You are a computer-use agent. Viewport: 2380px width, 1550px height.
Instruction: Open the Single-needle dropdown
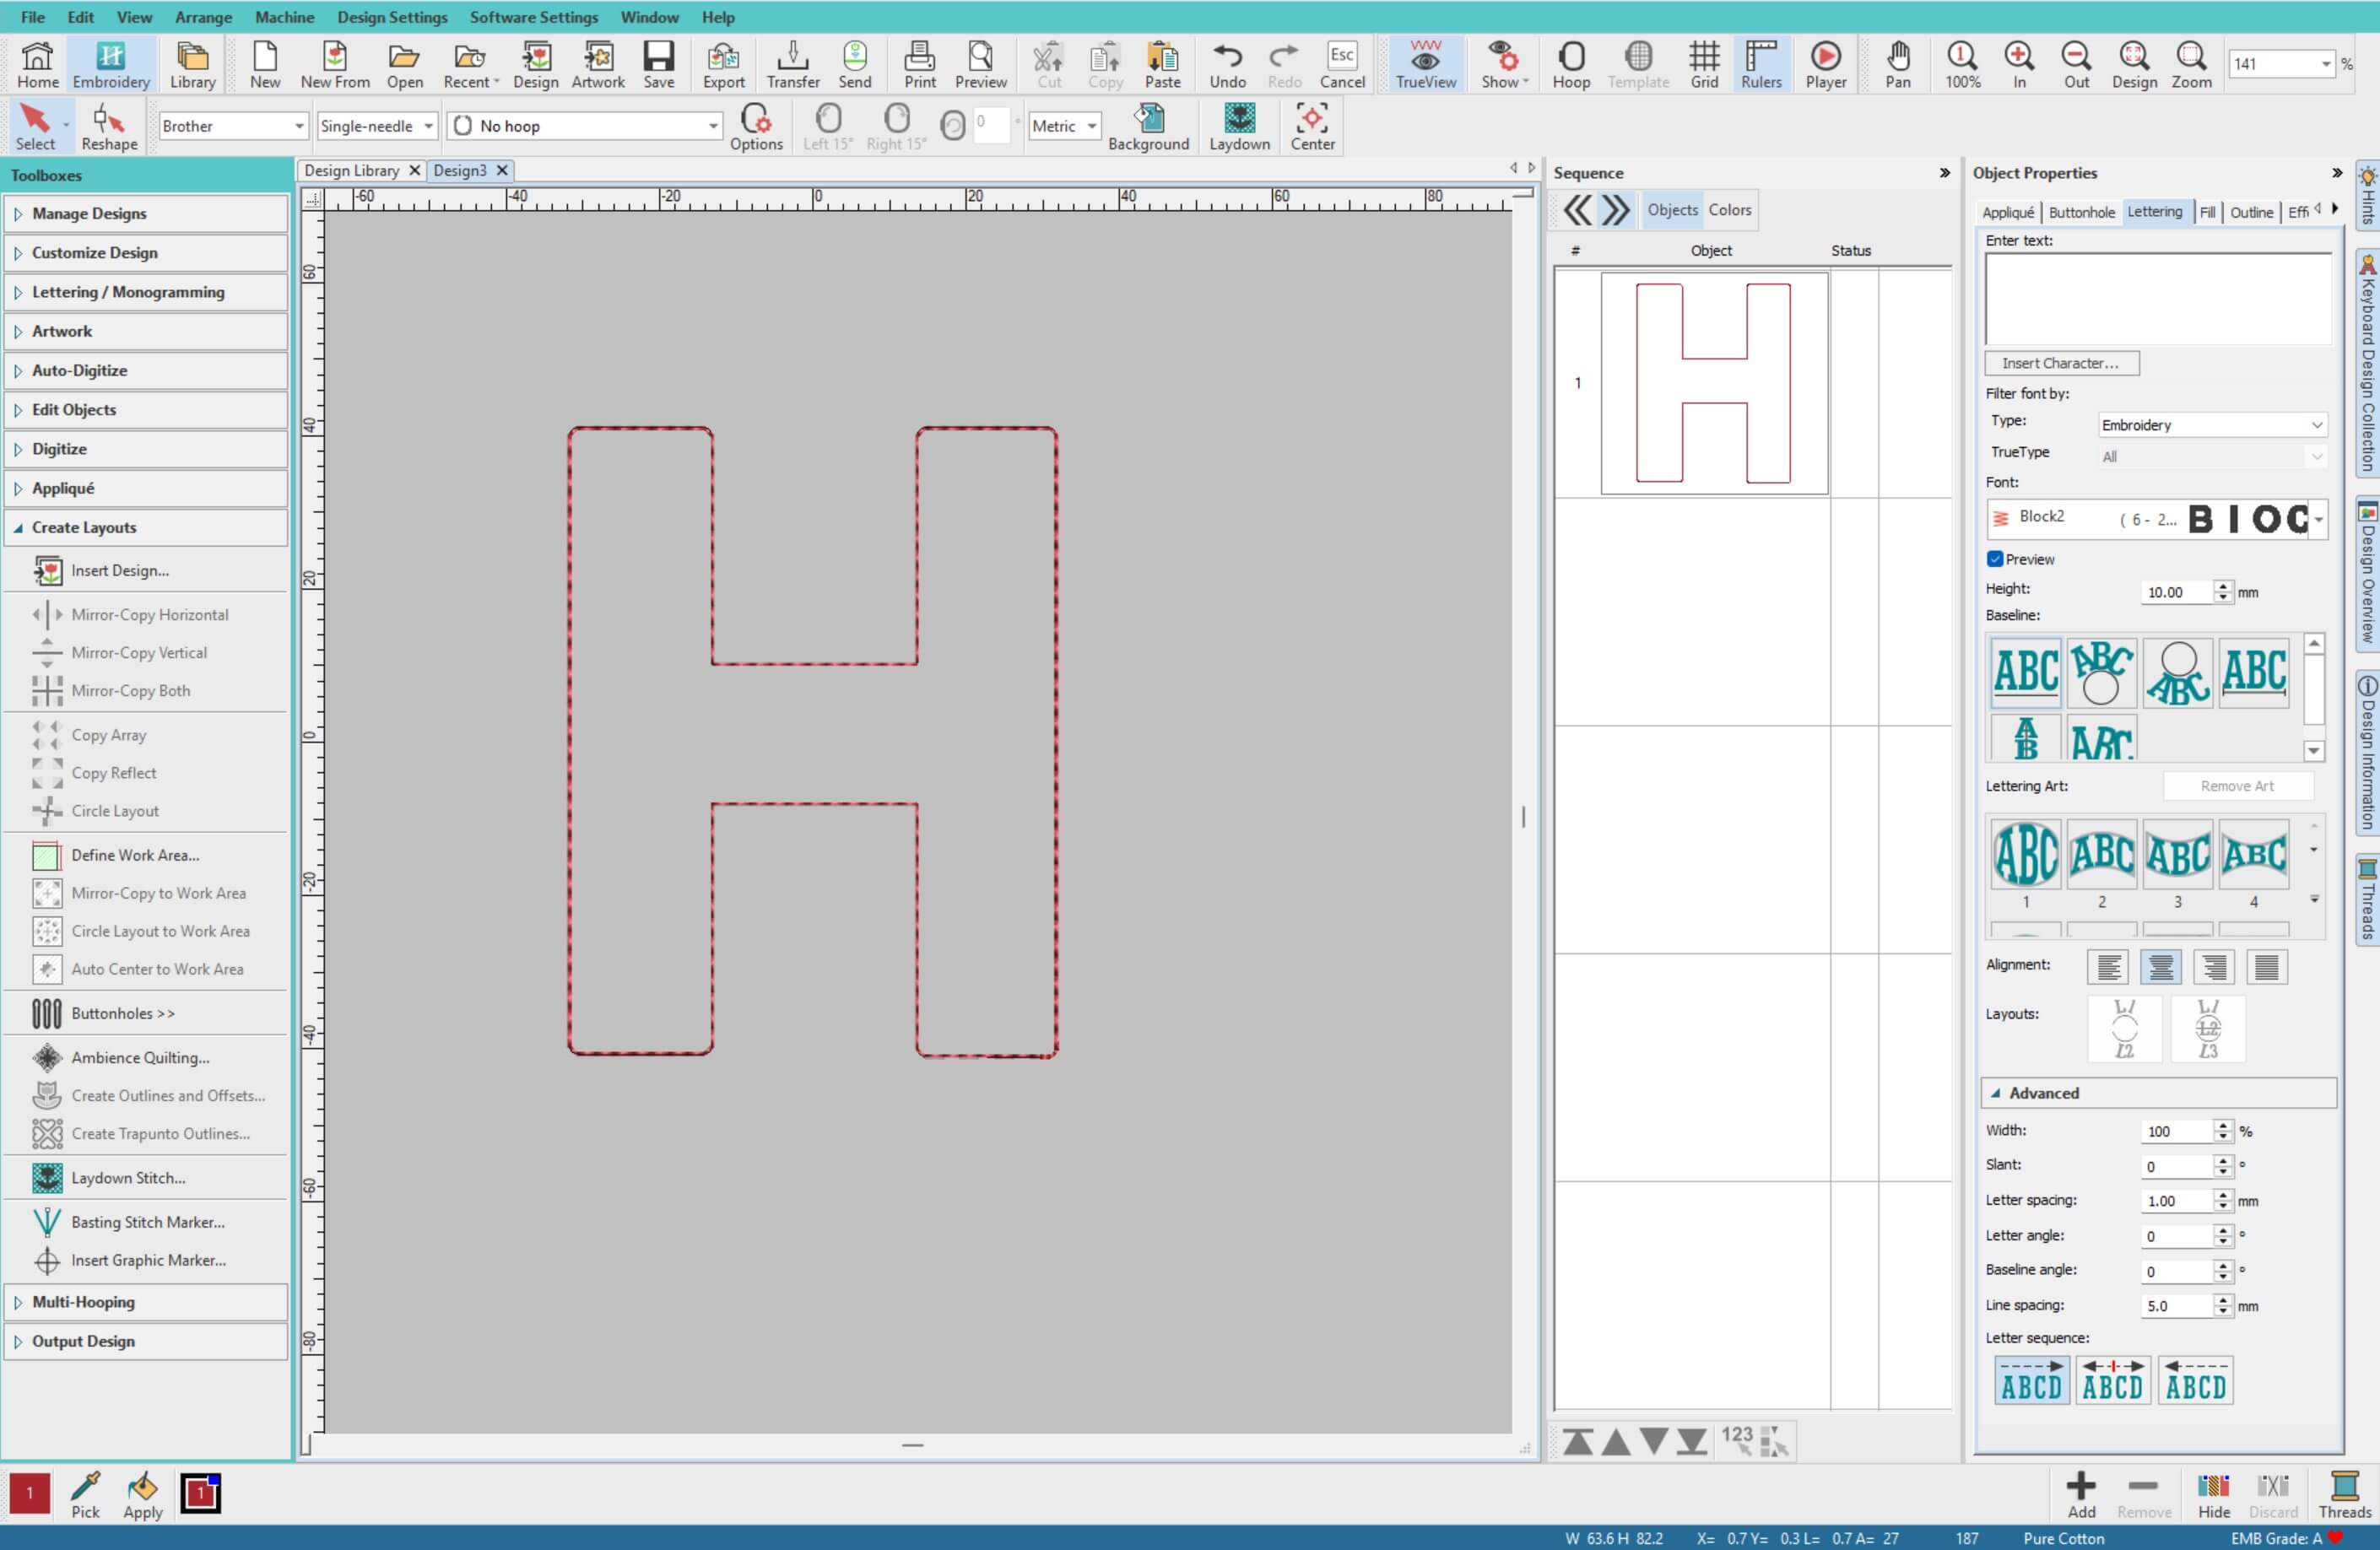tap(376, 126)
